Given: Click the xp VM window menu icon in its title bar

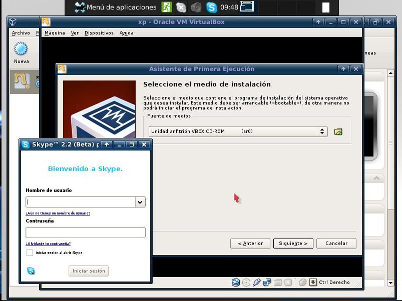Looking at the screenshot, I should click(46, 22).
